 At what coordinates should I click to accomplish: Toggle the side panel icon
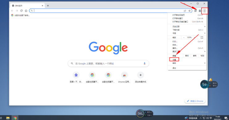pyautogui.click(x=195, y=11)
